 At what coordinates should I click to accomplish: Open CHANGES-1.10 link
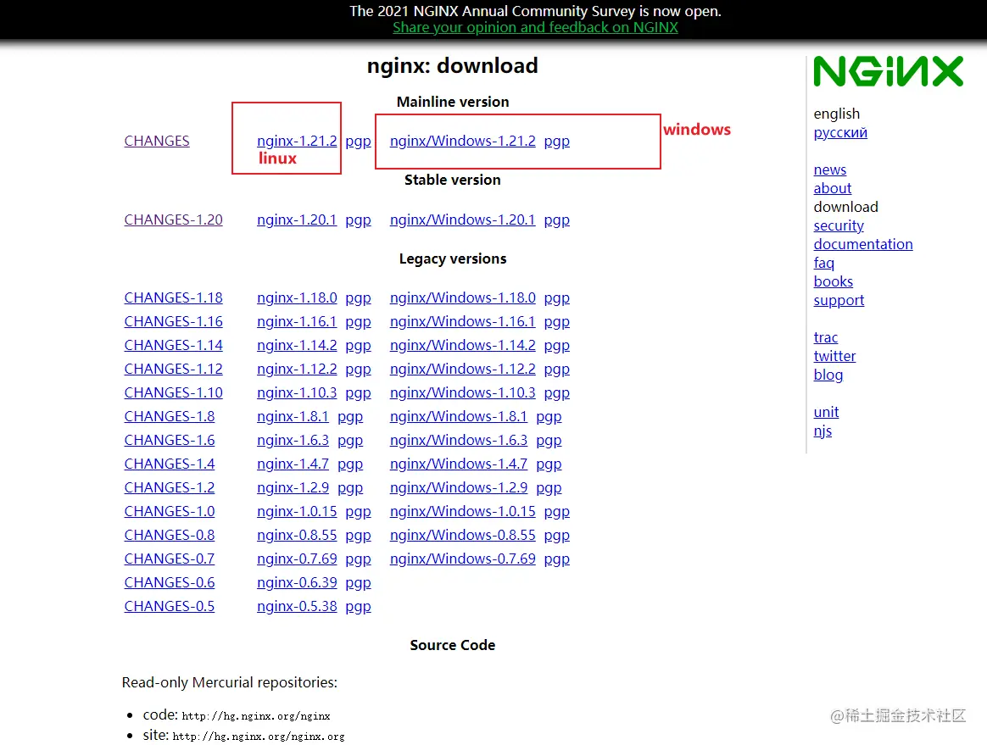coord(173,392)
